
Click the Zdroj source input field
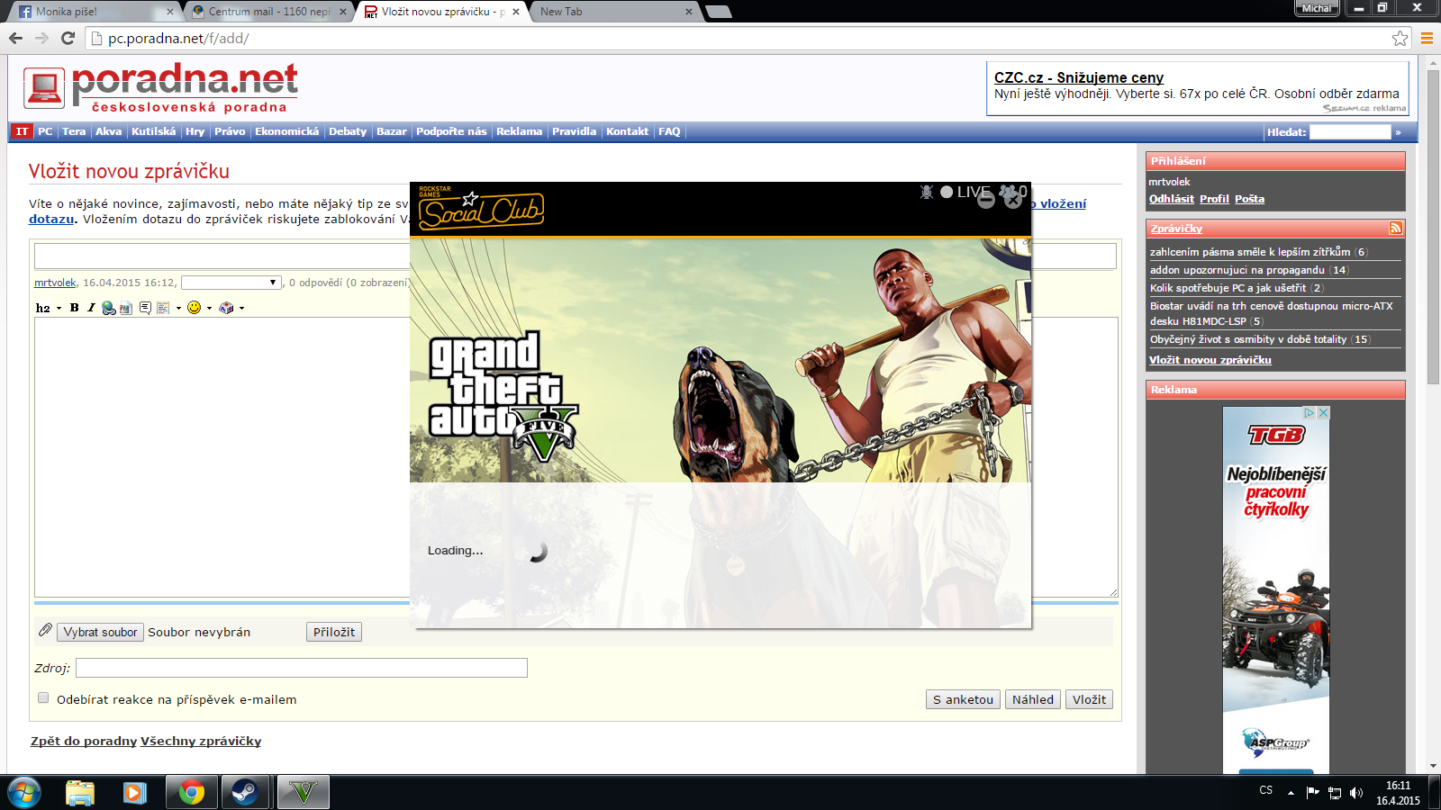[x=302, y=668]
